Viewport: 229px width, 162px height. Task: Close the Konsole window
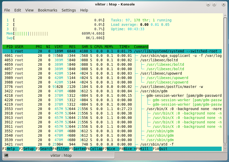224,4
